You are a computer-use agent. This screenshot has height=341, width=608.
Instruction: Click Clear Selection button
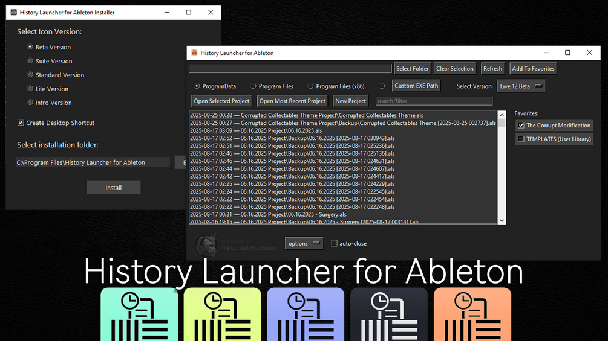coord(454,68)
